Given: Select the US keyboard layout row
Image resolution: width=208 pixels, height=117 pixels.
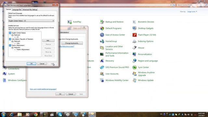Looking at the screenshot, I should tap(18, 37).
